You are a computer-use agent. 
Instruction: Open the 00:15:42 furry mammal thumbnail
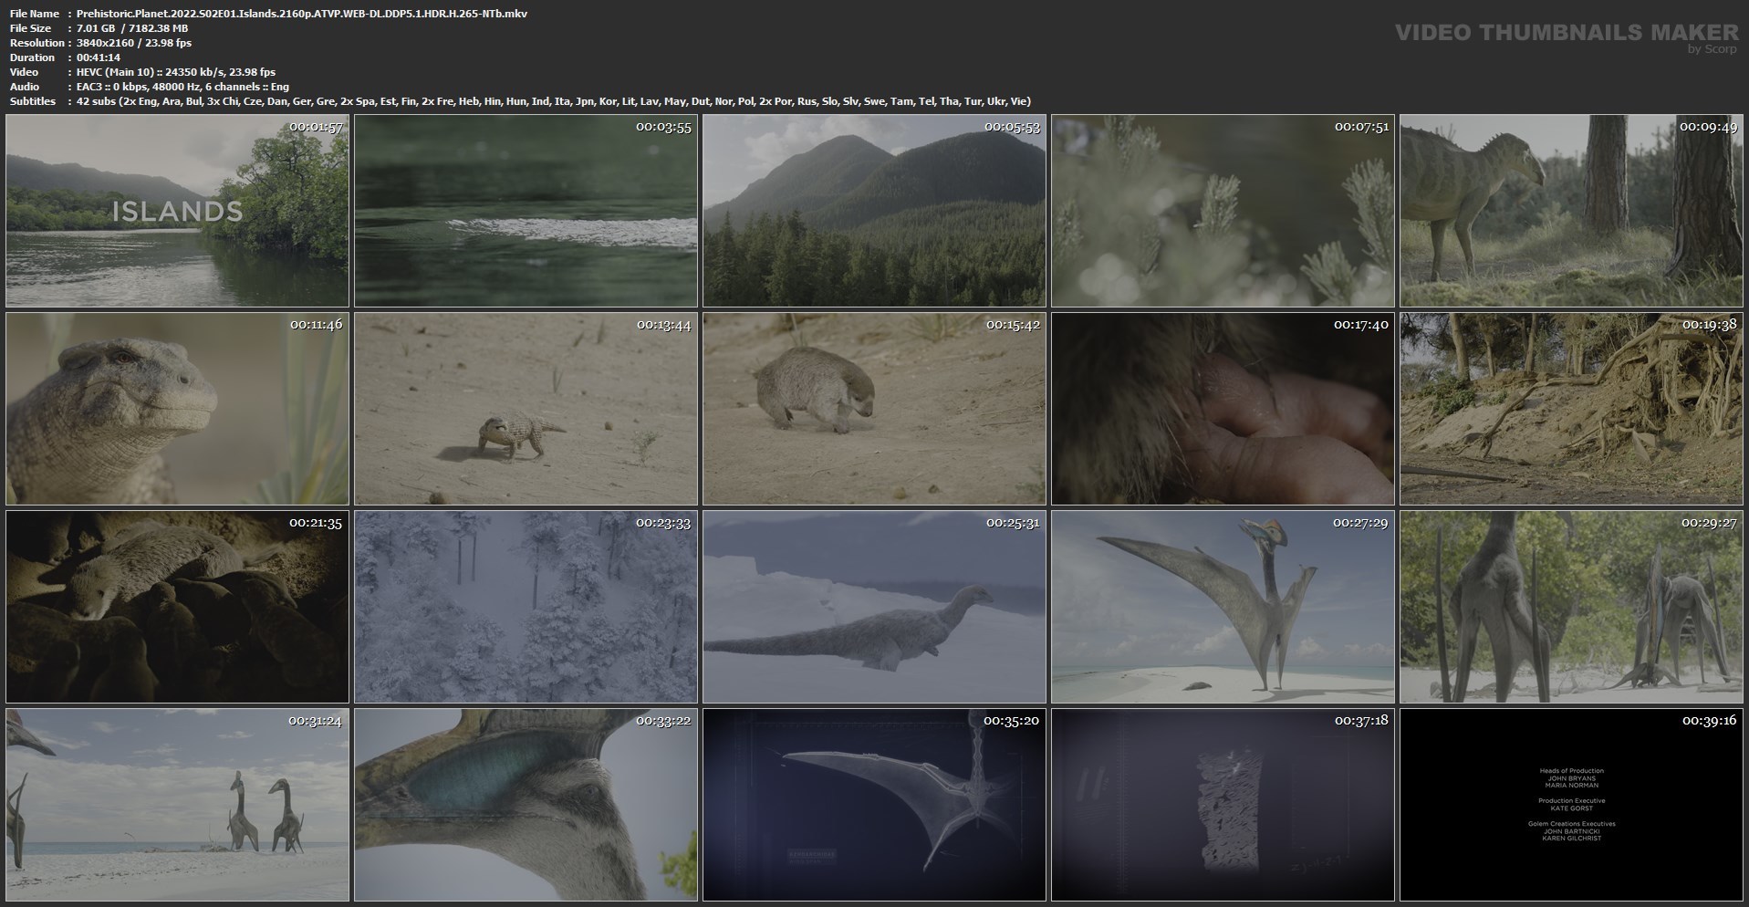[x=874, y=409]
